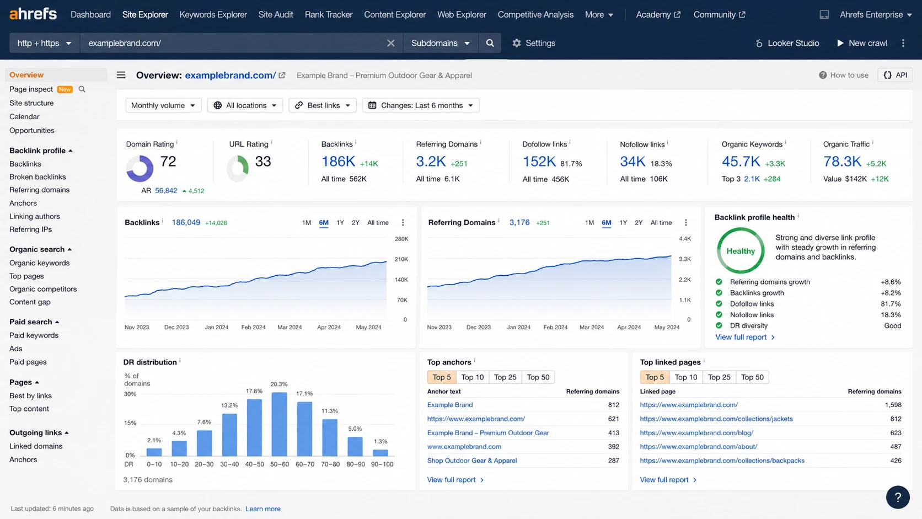Click info icon beside Organic Traffic
Viewport: 922px width, 519px height.
point(873,143)
